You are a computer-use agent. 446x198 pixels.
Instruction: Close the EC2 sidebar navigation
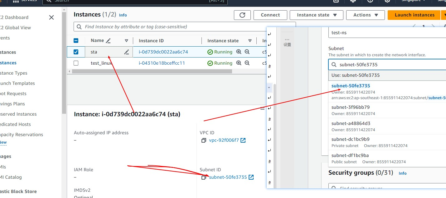[51, 17]
